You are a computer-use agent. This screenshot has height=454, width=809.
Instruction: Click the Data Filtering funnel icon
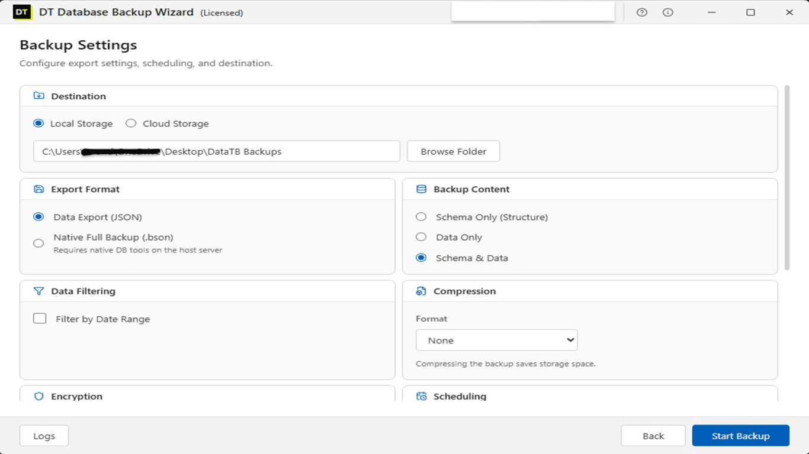pyautogui.click(x=38, y=291)
